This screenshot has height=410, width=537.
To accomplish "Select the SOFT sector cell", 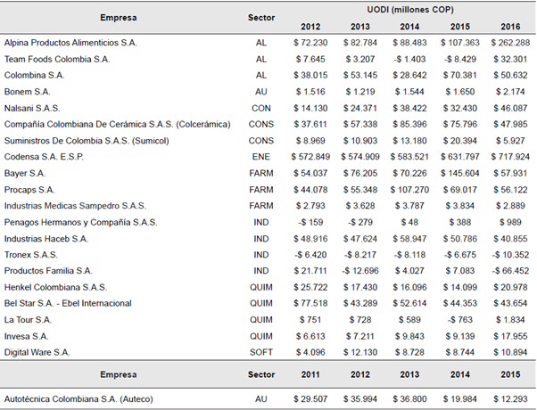I will tap(260, 352).
